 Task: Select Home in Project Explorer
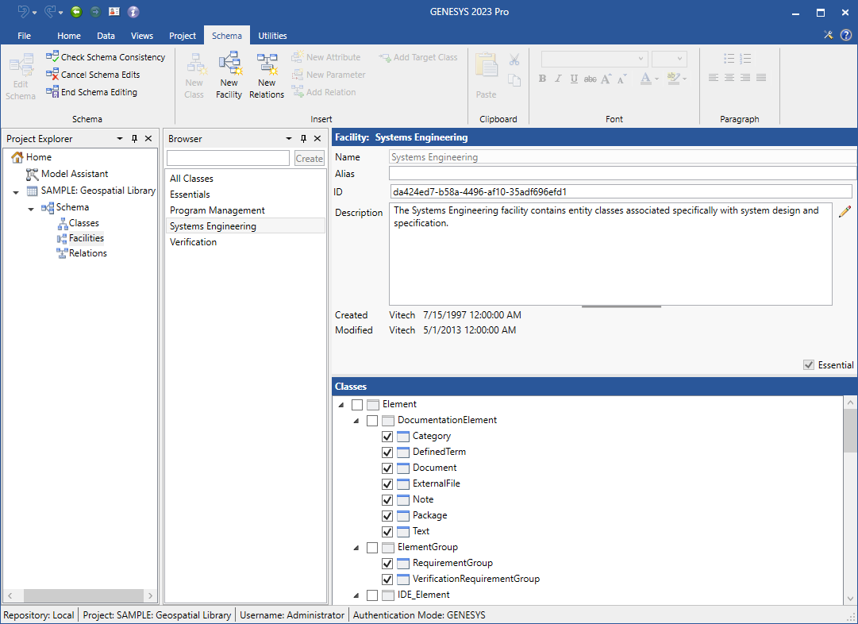(31, 157)
